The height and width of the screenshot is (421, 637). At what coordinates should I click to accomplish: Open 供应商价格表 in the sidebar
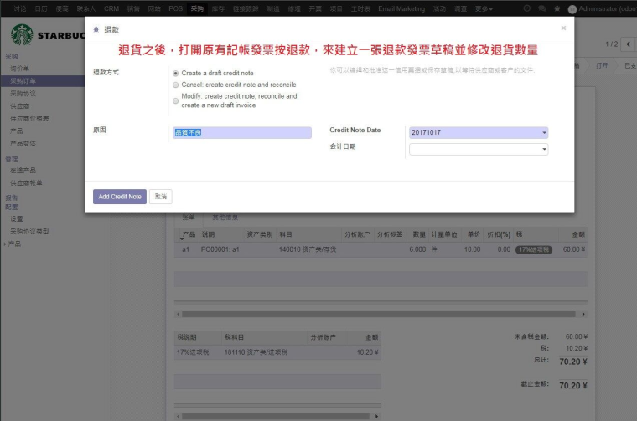(x=29, y=119)
